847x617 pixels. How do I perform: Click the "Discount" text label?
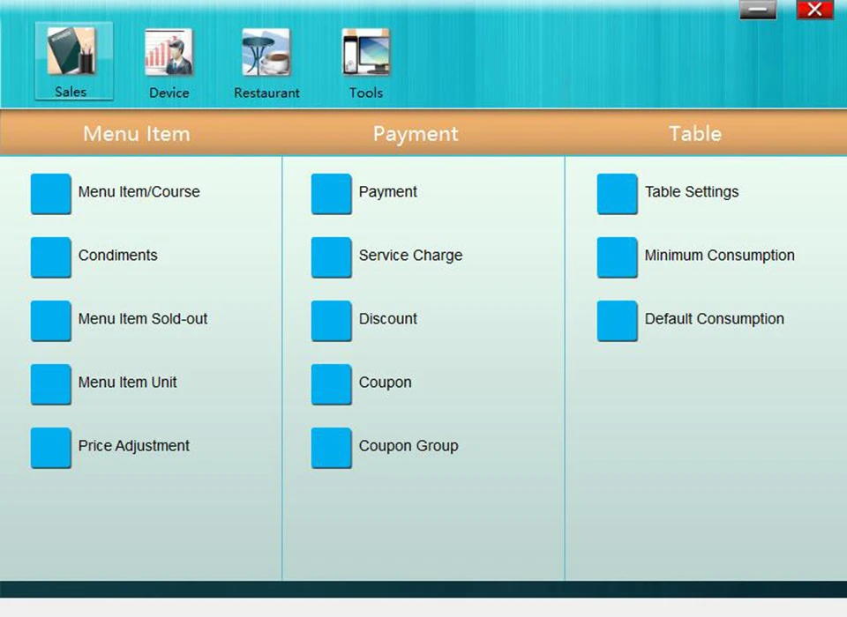pyautogui.click(x=388, y=318)
